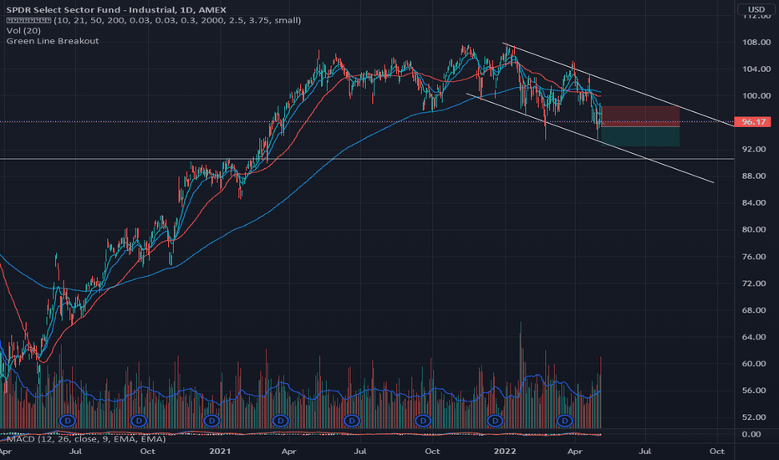
Task: Click the 2021 label on the time axis
Action: tap(220, 452)
